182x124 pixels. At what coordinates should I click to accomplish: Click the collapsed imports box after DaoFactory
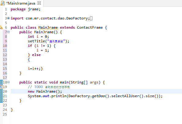click(91, 18)
